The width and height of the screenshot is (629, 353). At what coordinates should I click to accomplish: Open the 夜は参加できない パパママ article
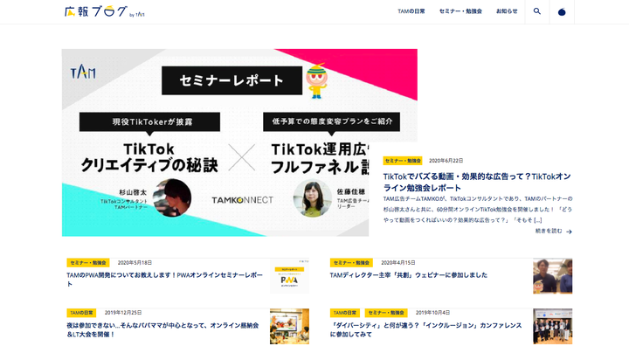click(162, 329)
